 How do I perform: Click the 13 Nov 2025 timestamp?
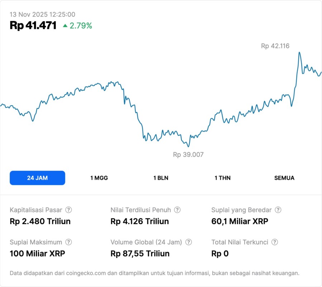pos(42,14)
